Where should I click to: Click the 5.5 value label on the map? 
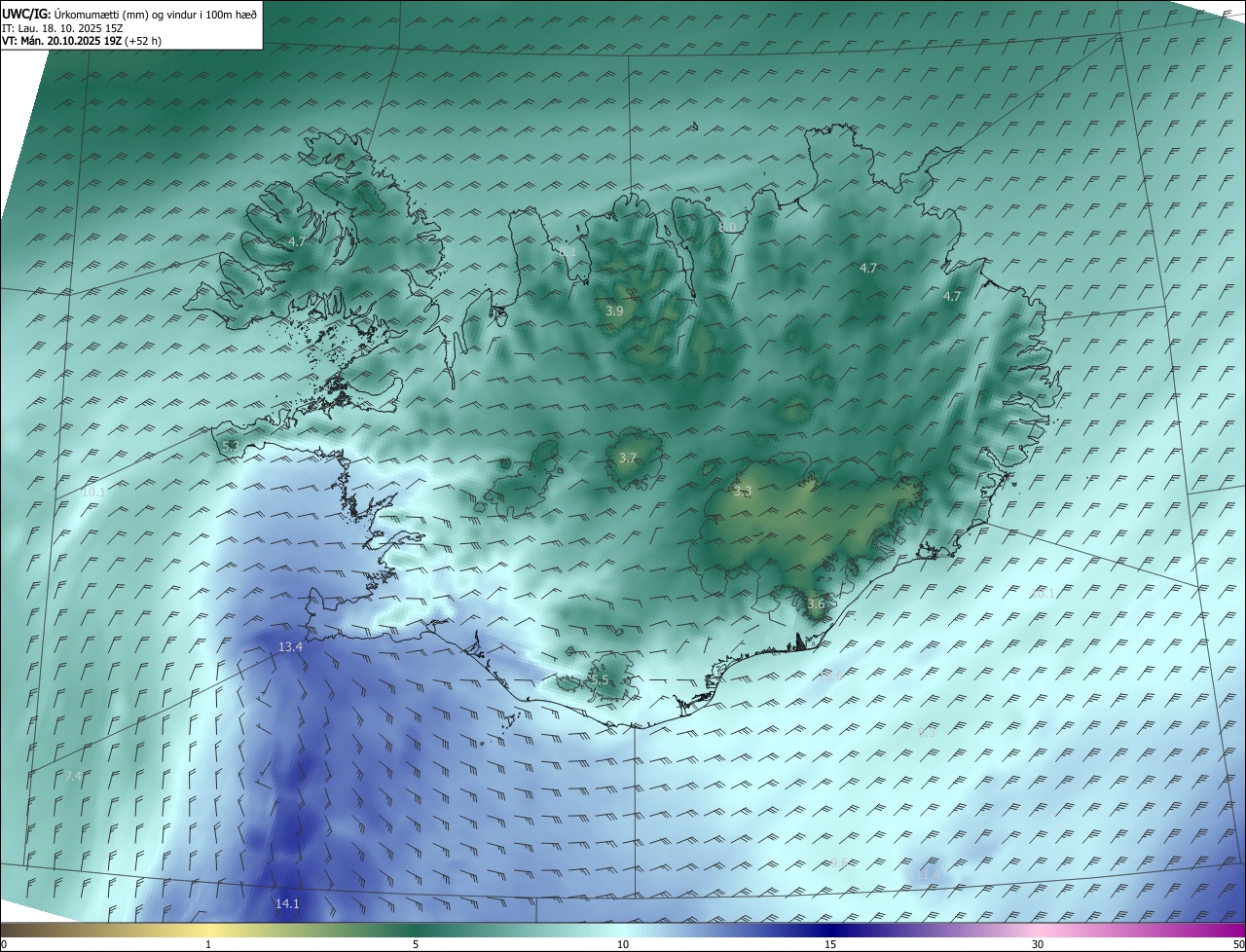599,680
